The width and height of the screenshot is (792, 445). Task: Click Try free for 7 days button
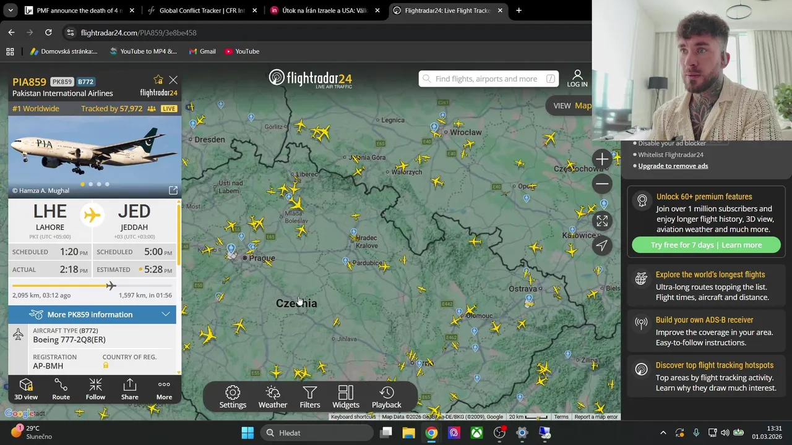[x=706, y=245]
